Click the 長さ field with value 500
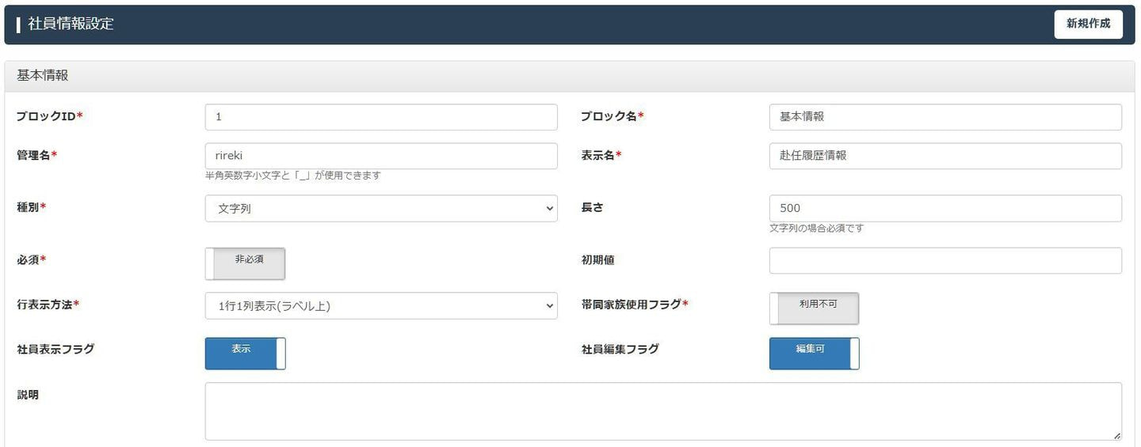This screenshot has height=447, width=1141. pyautogui.click(x=944, y=208)
